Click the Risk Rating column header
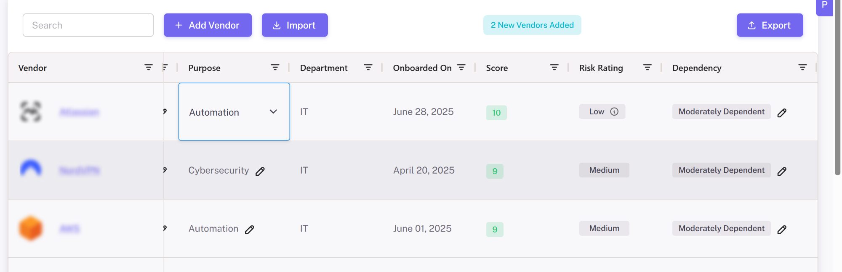The width and height of the screenshot is (842, 272). point(601,68)
